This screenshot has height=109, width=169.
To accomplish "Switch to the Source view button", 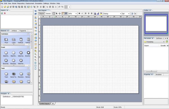I will [48, 13].
